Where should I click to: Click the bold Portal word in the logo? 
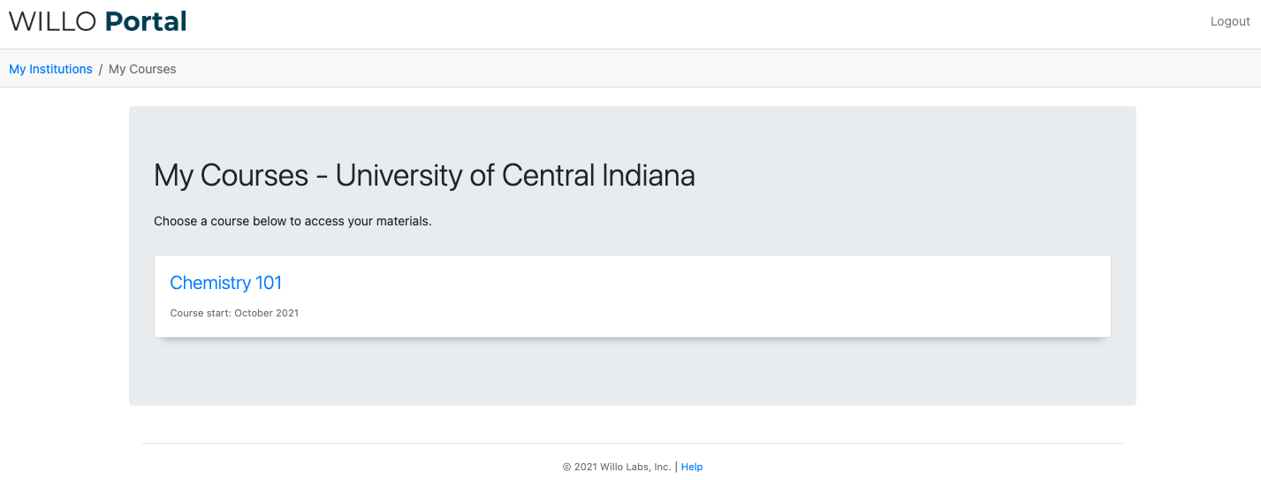[146, 21]
